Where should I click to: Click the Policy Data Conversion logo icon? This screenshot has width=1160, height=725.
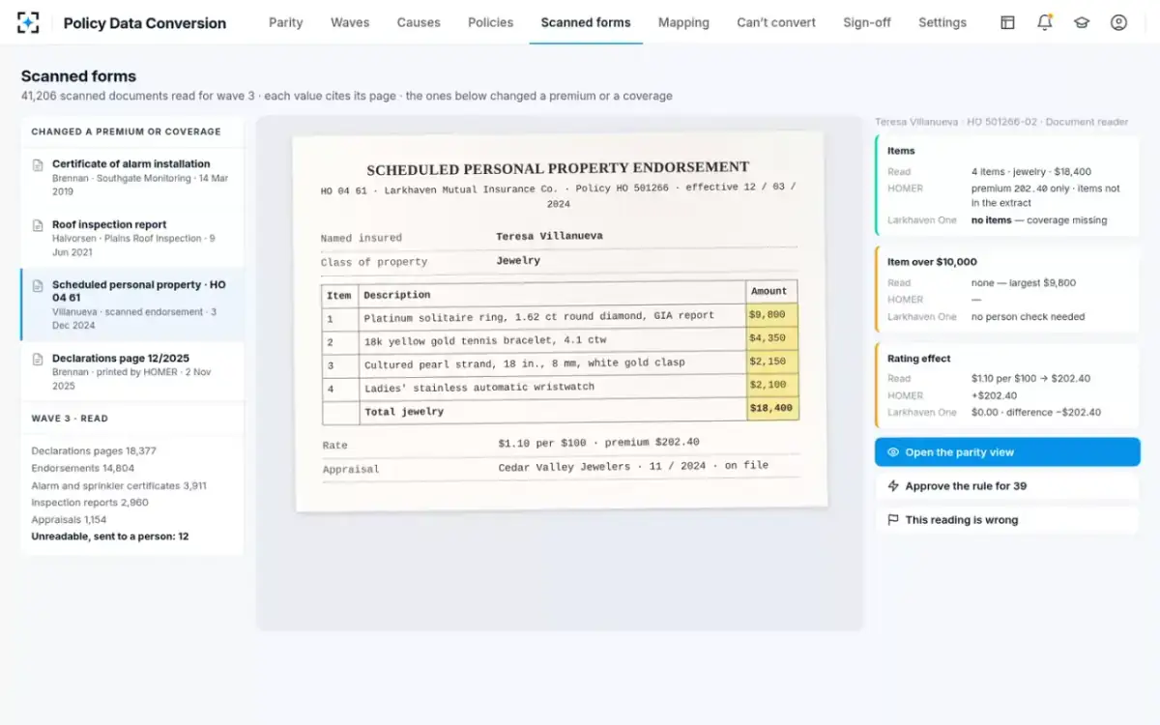pos(29,22)
